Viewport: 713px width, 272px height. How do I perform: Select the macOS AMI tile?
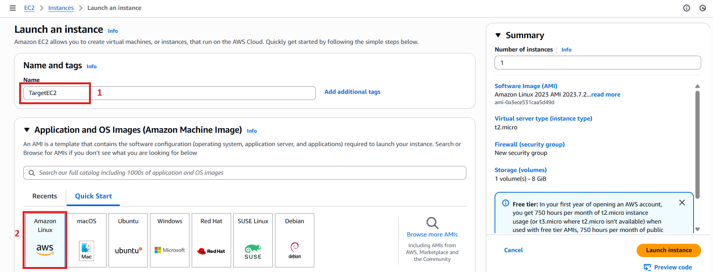pyautogui.click(x=87, y=240)
